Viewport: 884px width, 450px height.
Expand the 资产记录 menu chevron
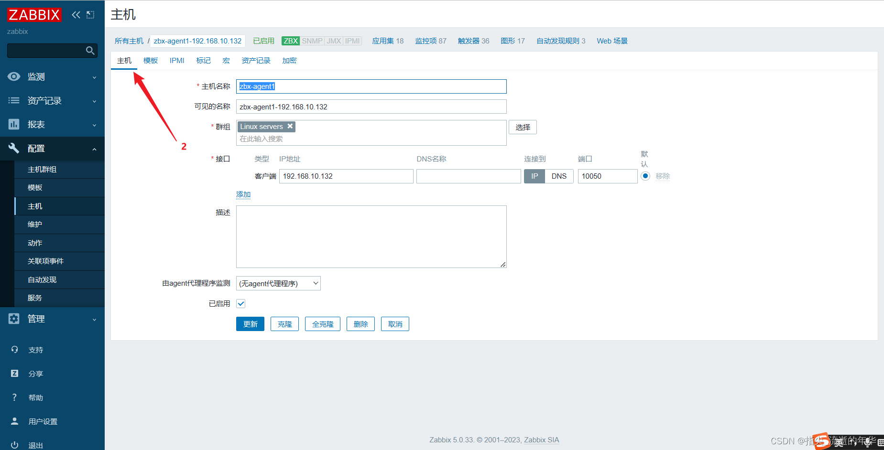coord(94,101)
